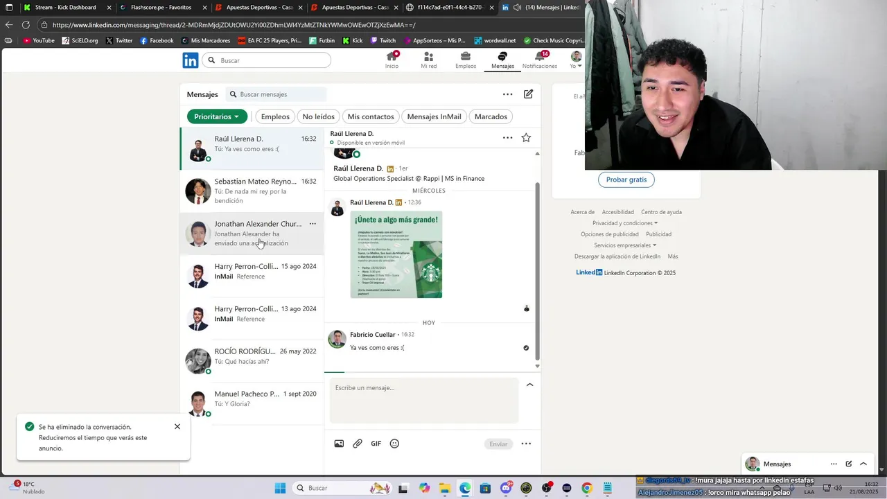Attach an image to the message
Screen dimensions: 887x499
(339, 444)
